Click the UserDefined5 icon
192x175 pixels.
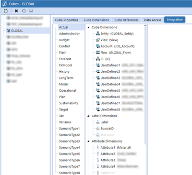[x=98, y=90]
